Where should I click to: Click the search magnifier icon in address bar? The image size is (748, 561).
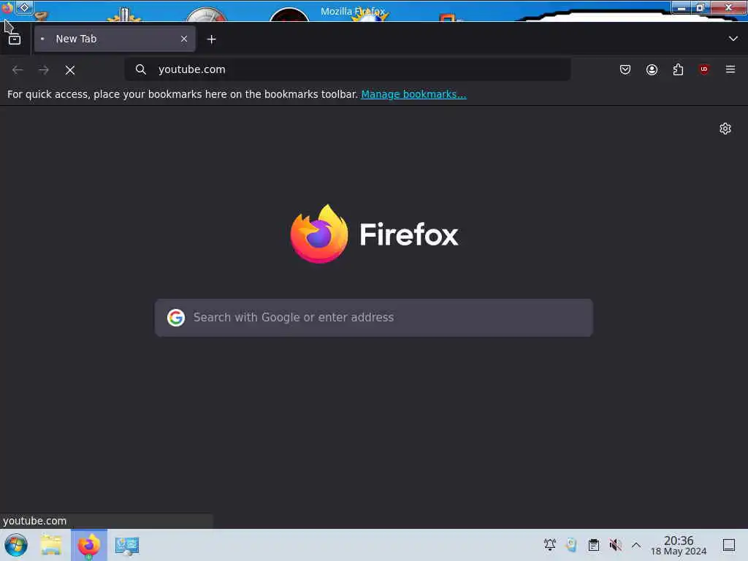coord(141,69)
